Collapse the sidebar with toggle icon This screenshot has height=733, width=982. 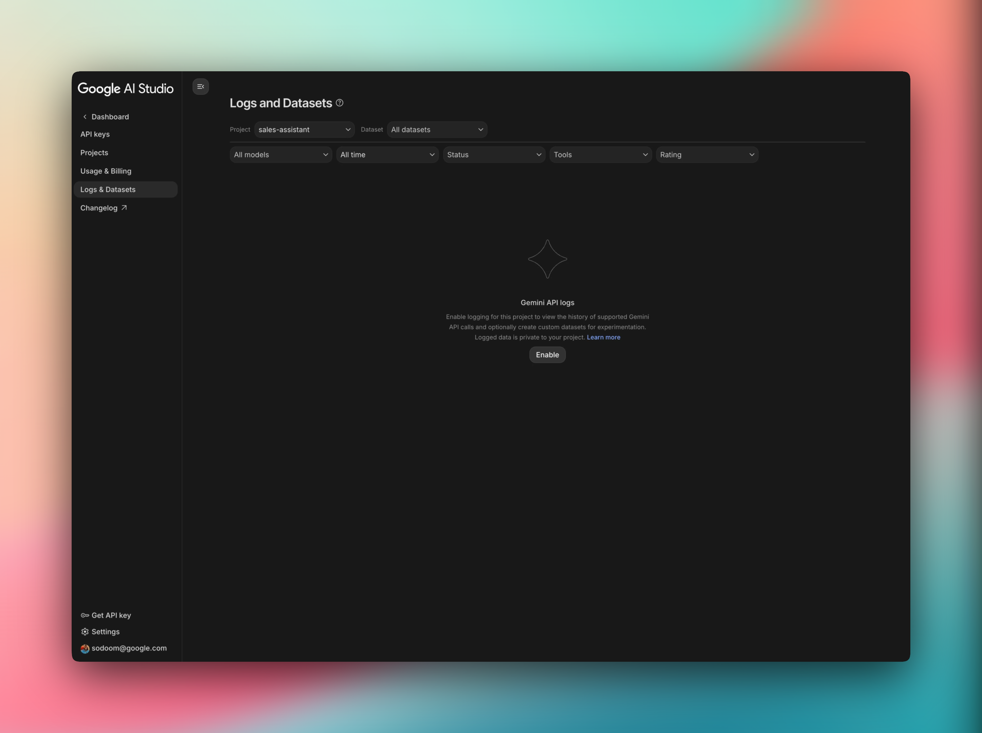(201, 87)
